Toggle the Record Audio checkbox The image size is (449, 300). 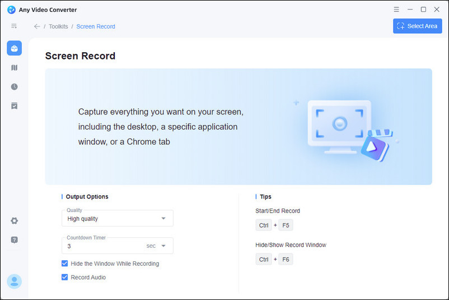[65, 277]
